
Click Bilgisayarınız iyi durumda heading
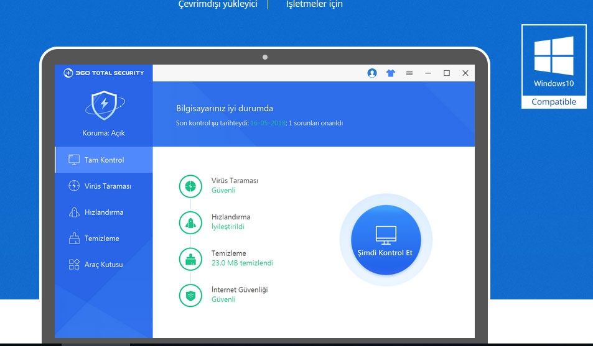click(x=225, y=109)
